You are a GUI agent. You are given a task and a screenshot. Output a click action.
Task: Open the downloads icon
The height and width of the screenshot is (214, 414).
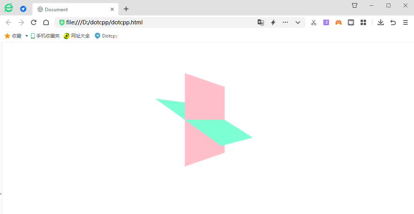381,22
